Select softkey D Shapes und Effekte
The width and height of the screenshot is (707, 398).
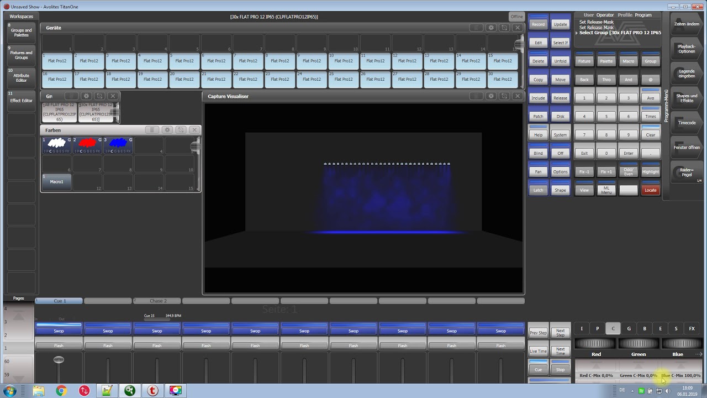click(687, 98)
